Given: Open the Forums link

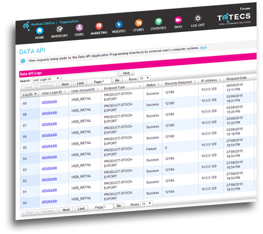Looking at the screenshot, I should pos(245,9).
